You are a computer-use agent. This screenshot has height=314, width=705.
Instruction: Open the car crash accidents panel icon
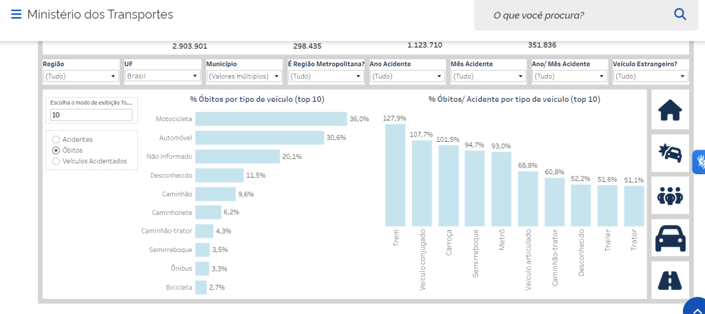pyautogui.click(x=670, y=153)
